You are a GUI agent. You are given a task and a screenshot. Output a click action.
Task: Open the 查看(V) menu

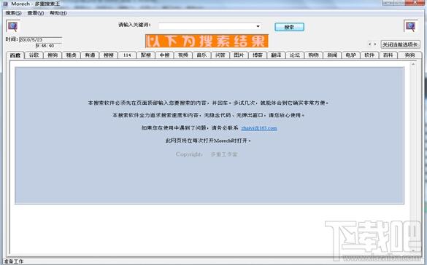pyautogui.click(x=36, y=13)
